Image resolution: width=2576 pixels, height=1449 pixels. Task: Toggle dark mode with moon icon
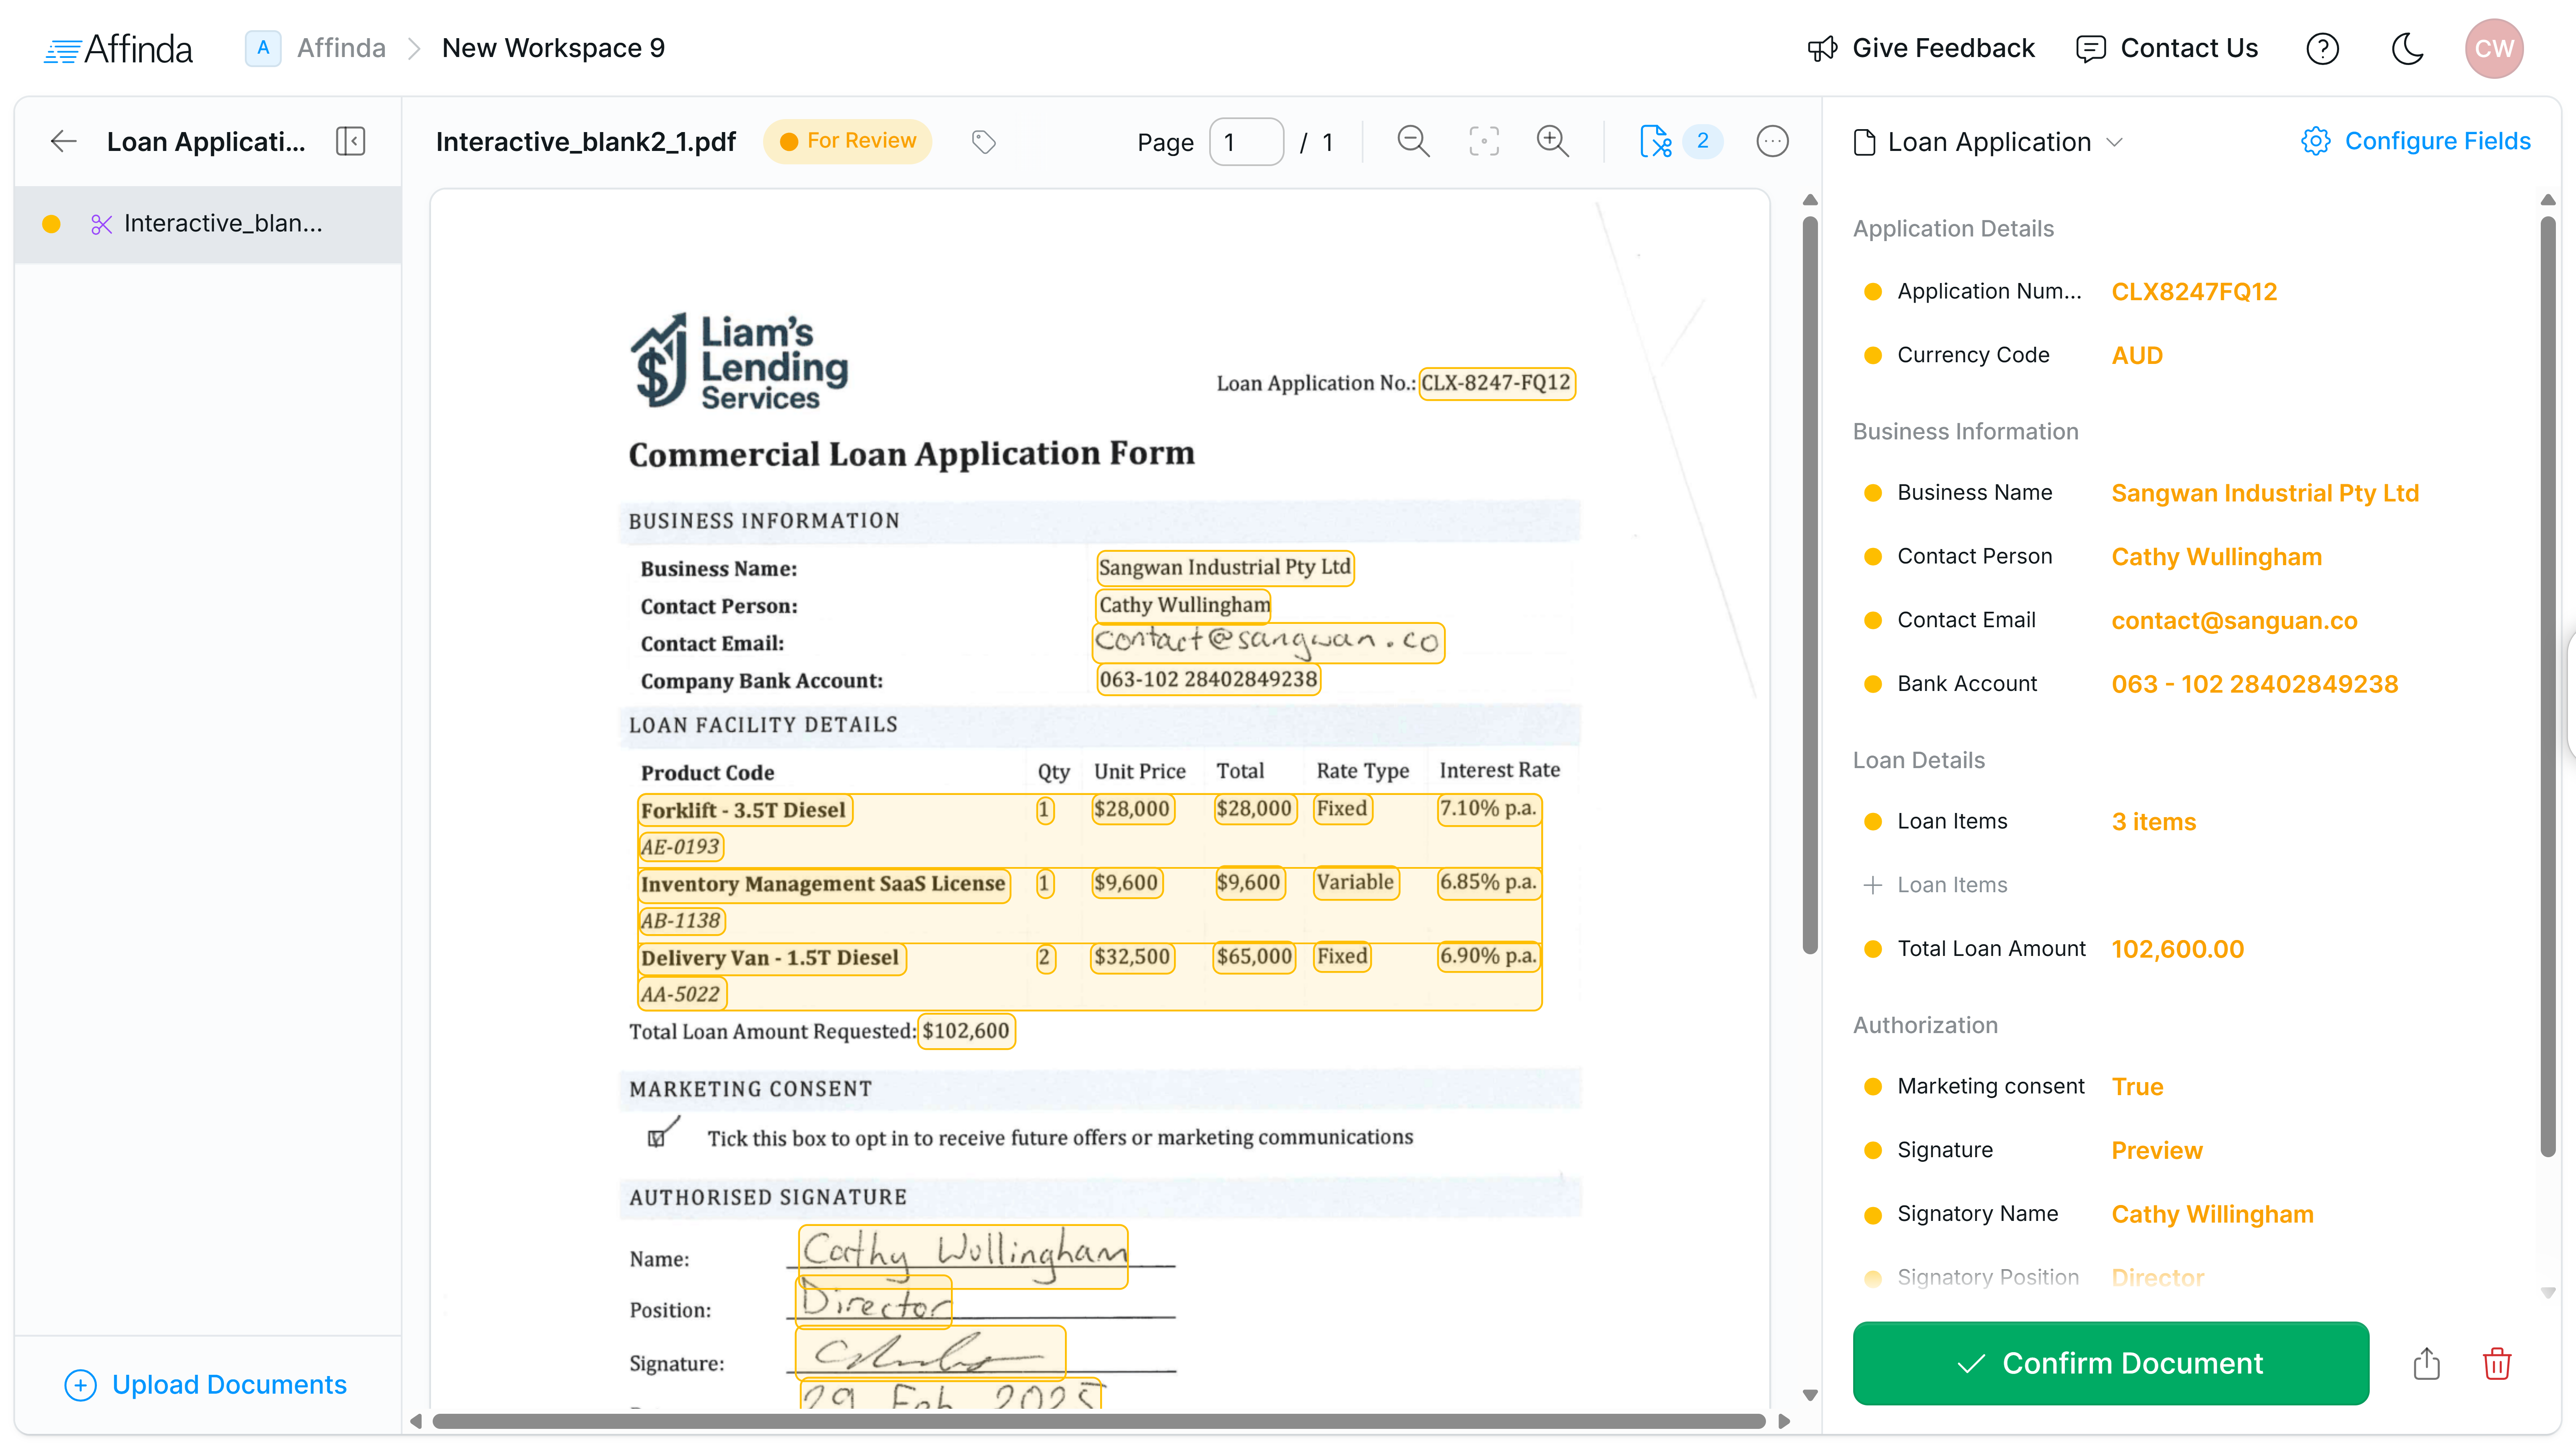pos(2408,48)
